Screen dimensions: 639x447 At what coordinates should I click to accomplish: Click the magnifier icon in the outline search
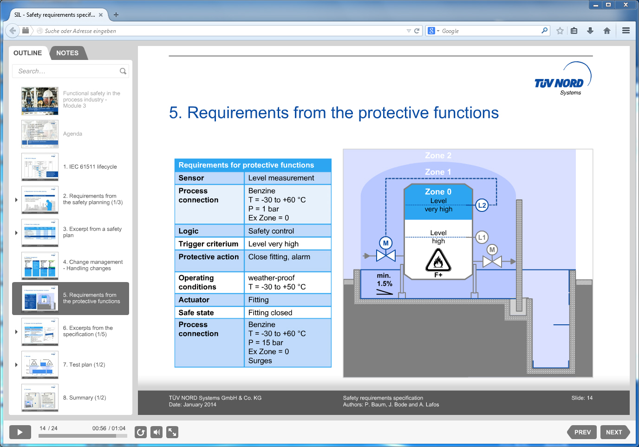point(123,71)
